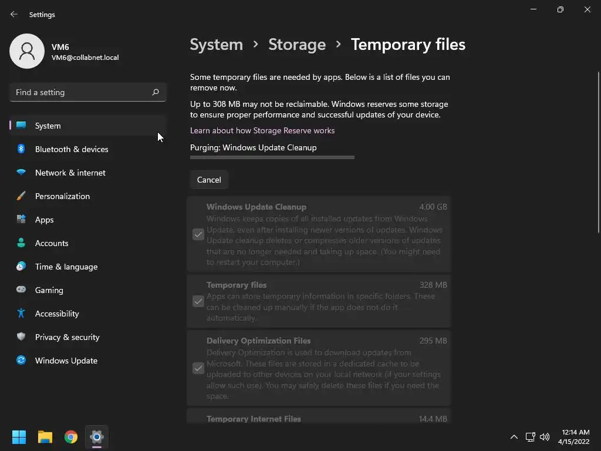This screenshot has width=601, height=451.
Task: Open the Accessibility icon in sidebar
Action: pos(21,314)
